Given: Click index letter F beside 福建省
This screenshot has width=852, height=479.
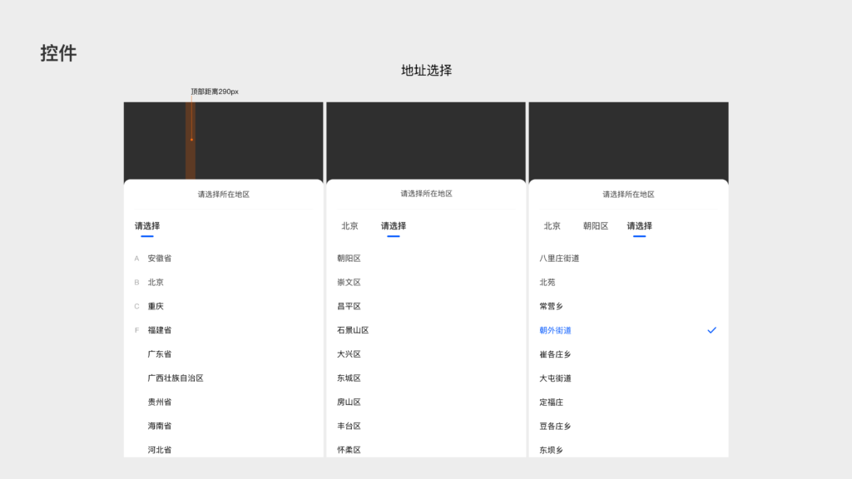Looking at the screenshot, I should pos(136,330).
